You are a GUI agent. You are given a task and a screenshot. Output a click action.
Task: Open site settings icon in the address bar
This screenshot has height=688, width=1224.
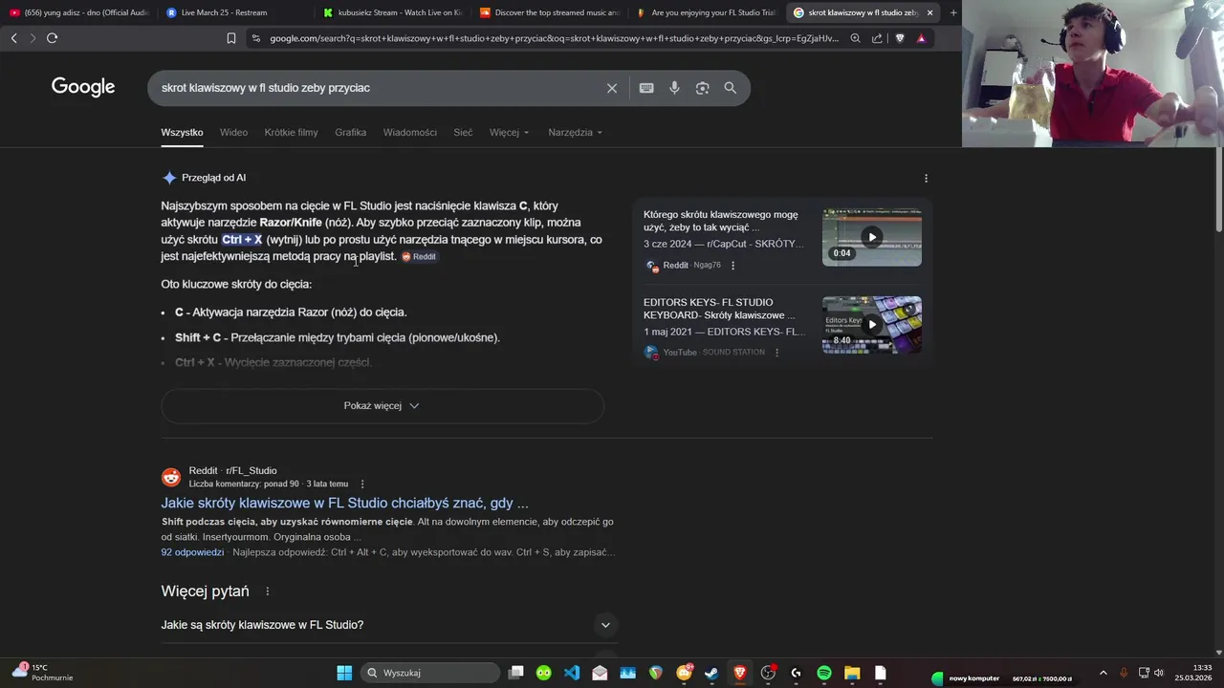click(255, 38)
